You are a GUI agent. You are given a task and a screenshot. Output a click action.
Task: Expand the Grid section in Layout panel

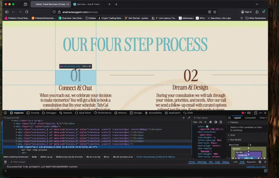(x=232, y=135)
